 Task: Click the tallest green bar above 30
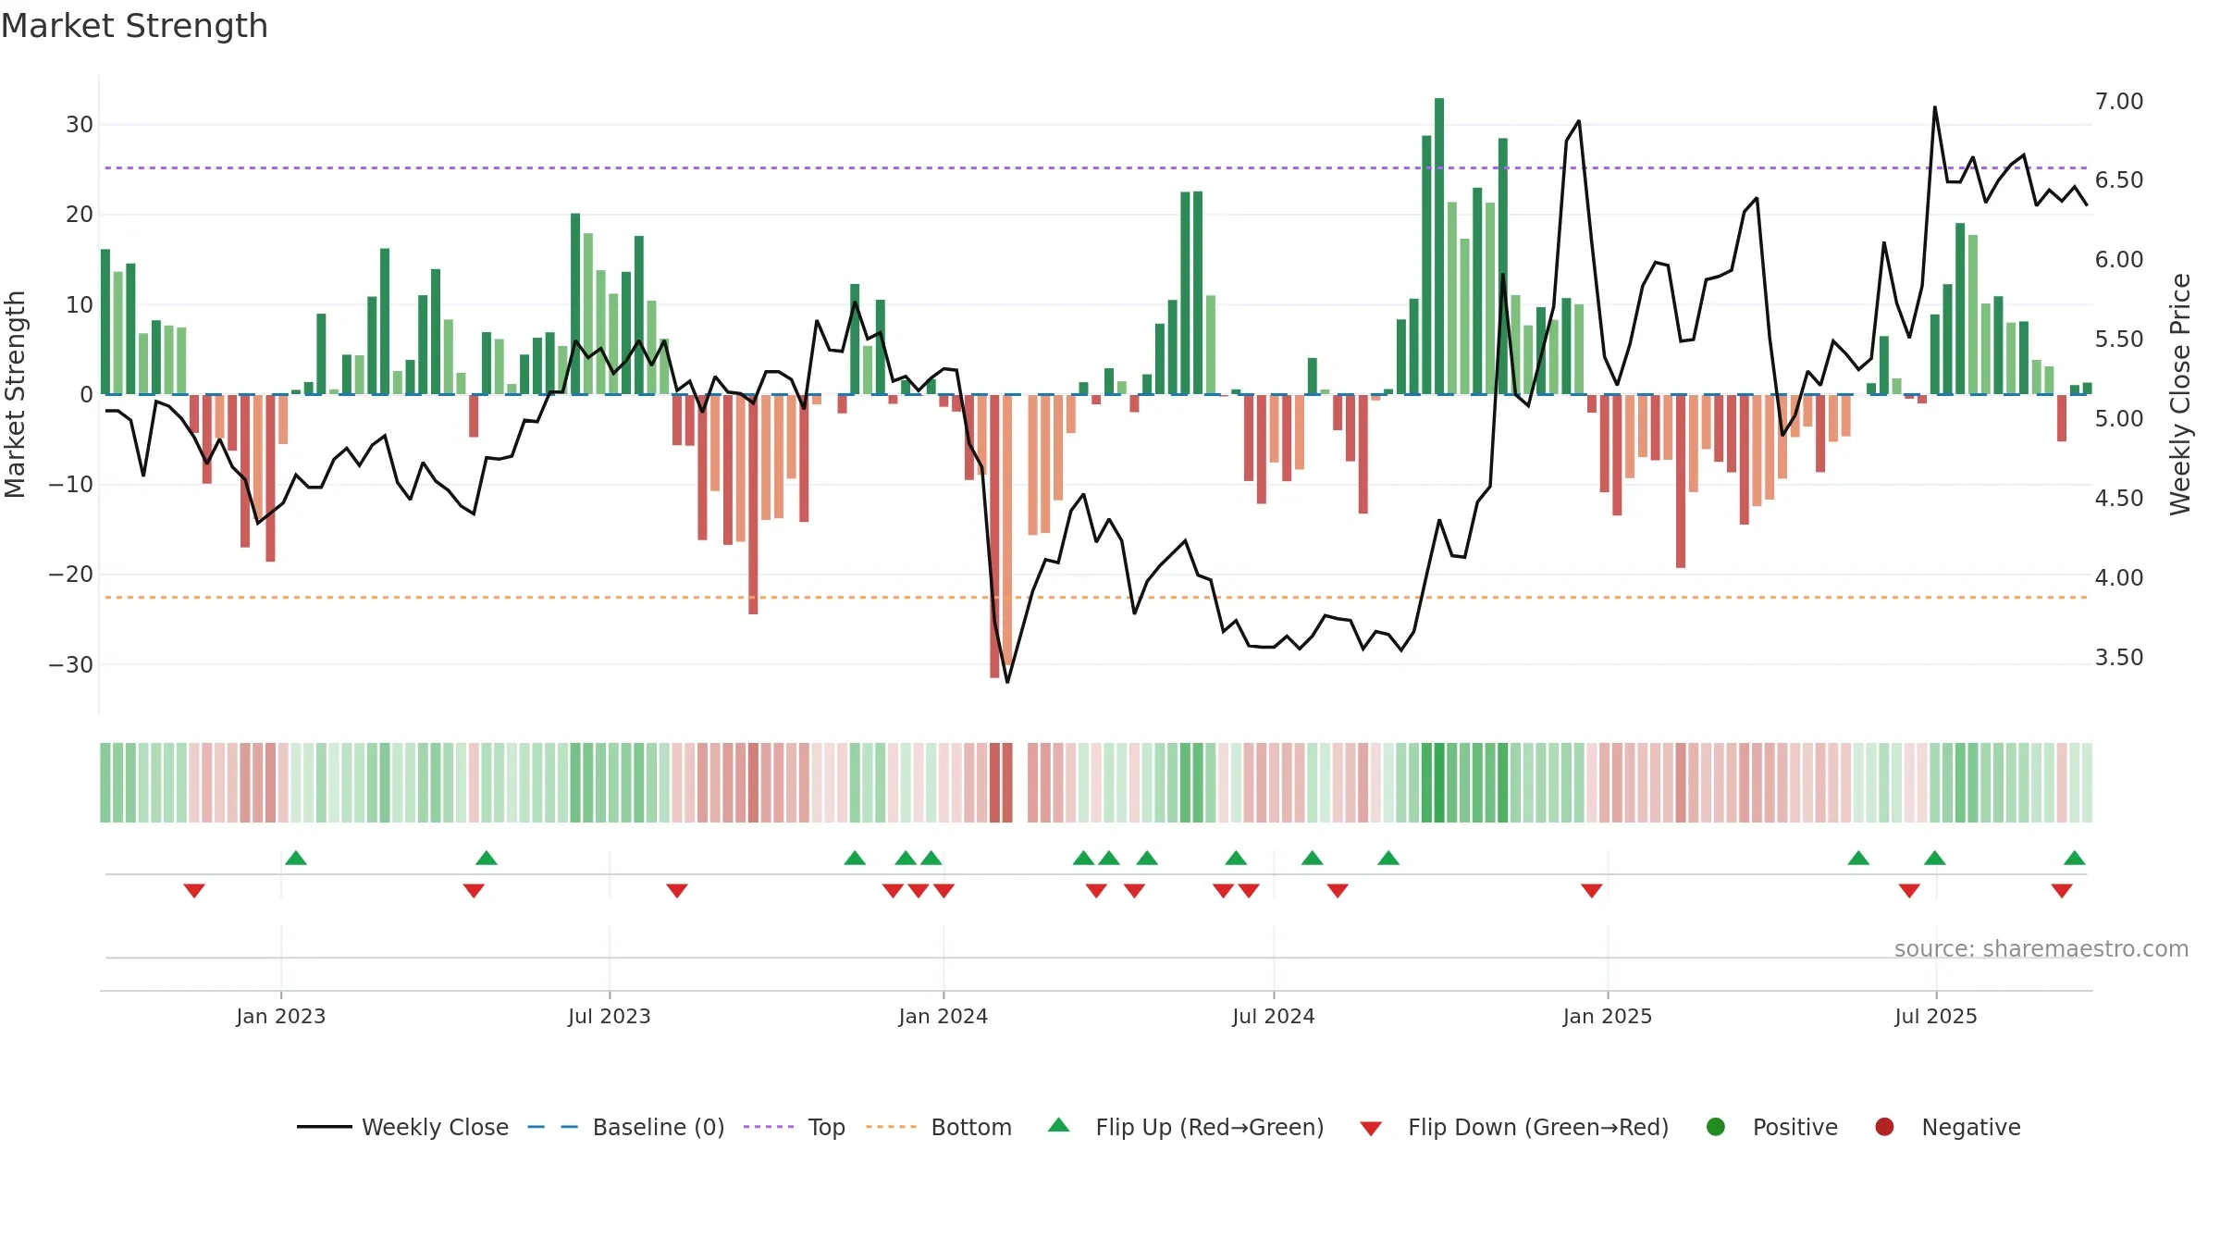pos(1439,246)
